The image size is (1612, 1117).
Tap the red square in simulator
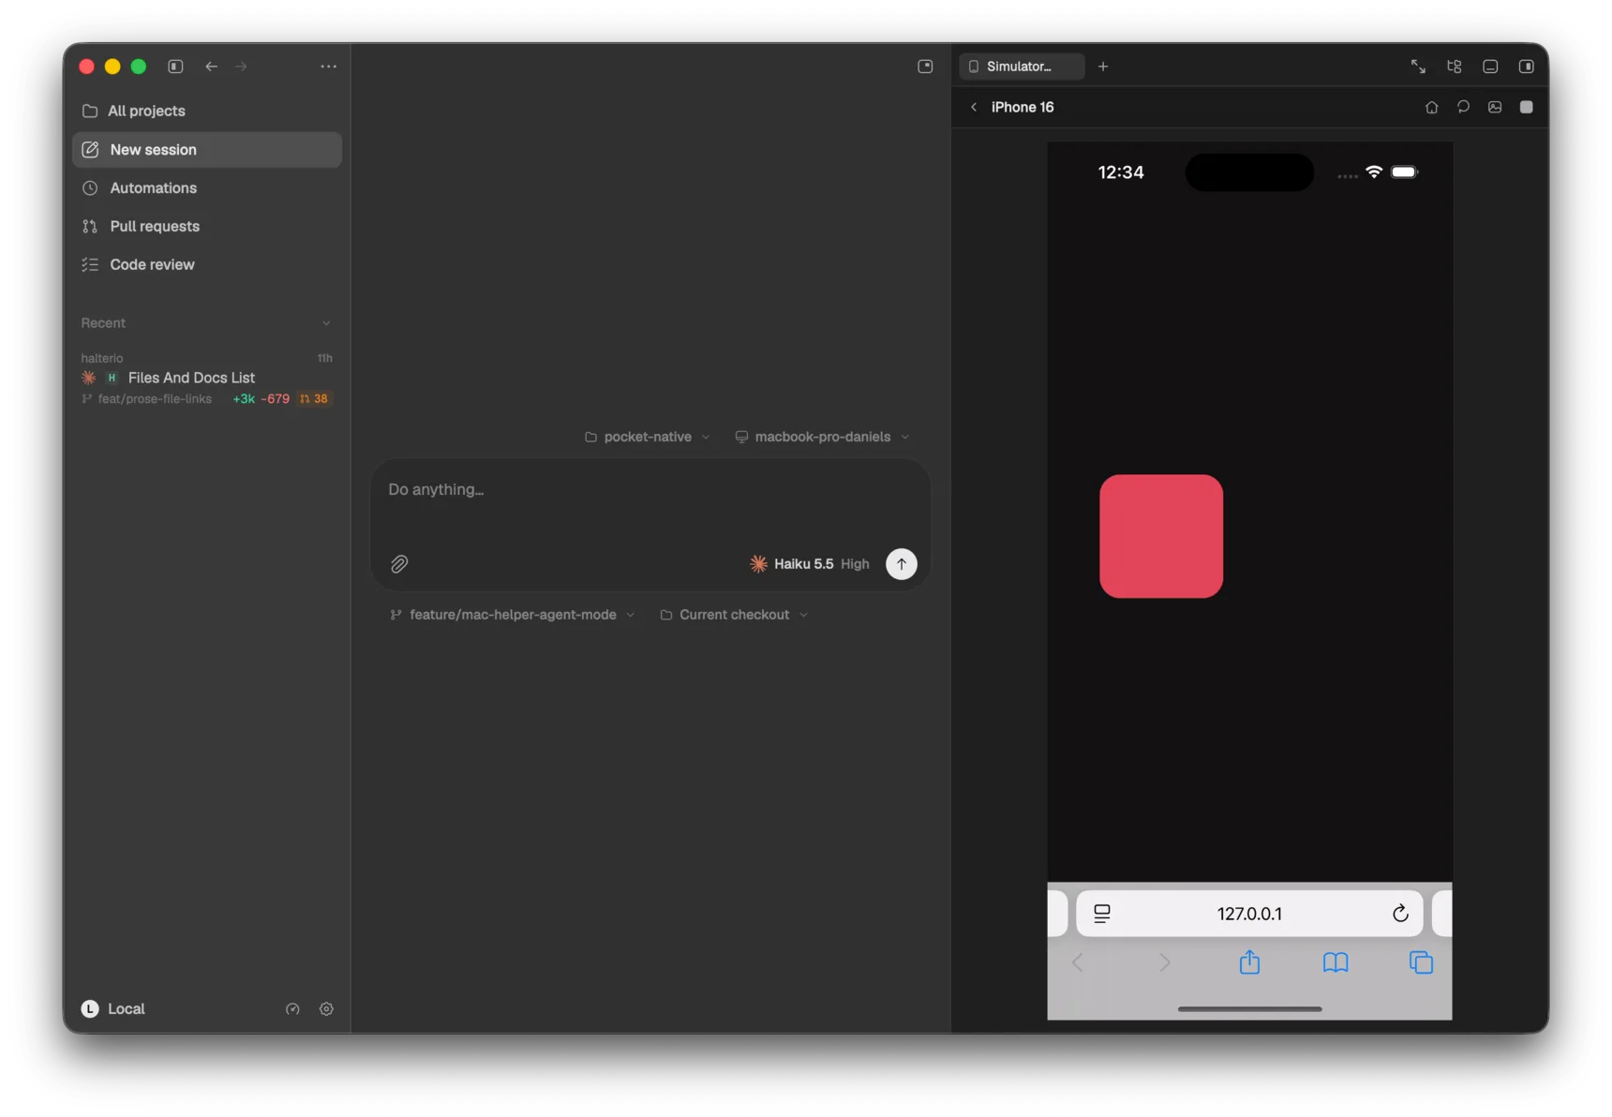coord(1161,537)
